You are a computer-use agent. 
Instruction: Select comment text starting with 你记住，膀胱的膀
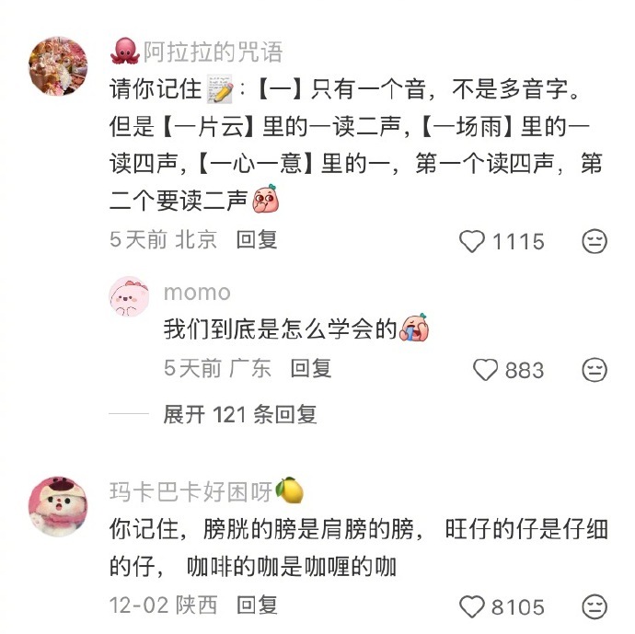pyautogui.click(x=359, y=548)
